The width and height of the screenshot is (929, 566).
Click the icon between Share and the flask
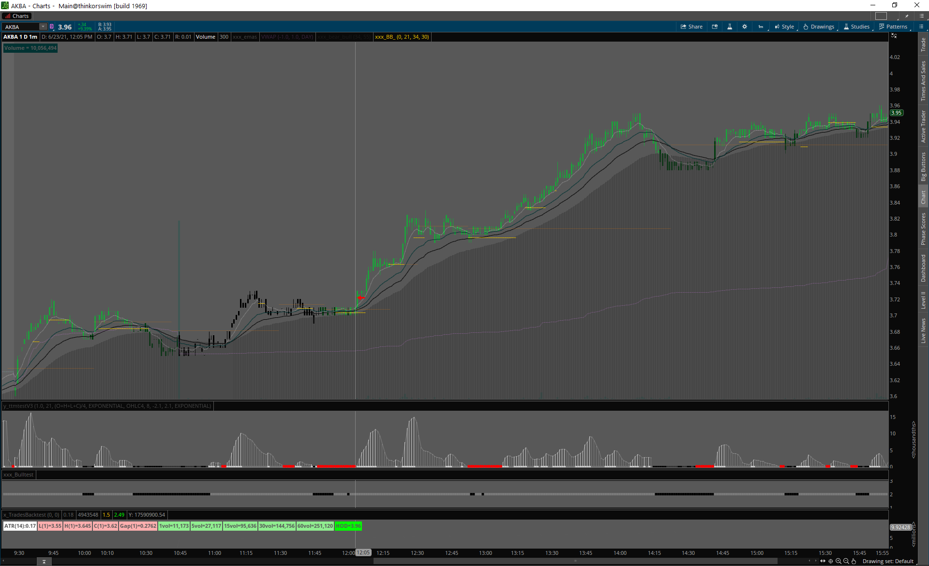click(715, 27)
